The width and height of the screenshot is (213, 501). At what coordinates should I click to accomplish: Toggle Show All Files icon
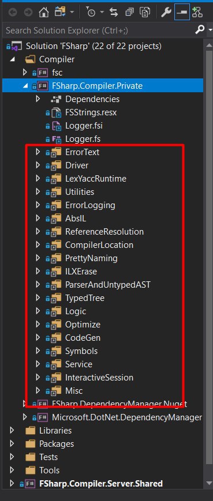(145, 13)
